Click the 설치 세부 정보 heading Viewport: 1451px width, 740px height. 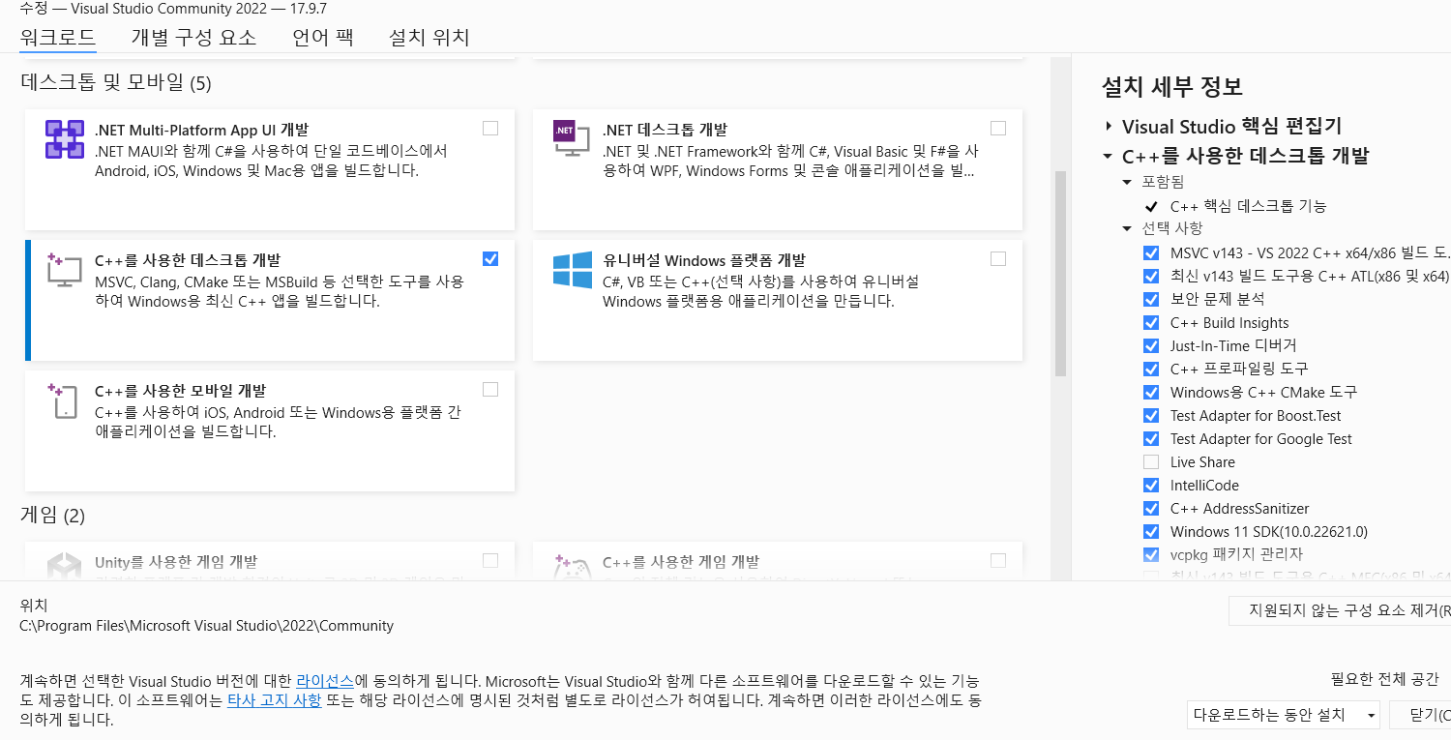click(x=1172, y=87)
